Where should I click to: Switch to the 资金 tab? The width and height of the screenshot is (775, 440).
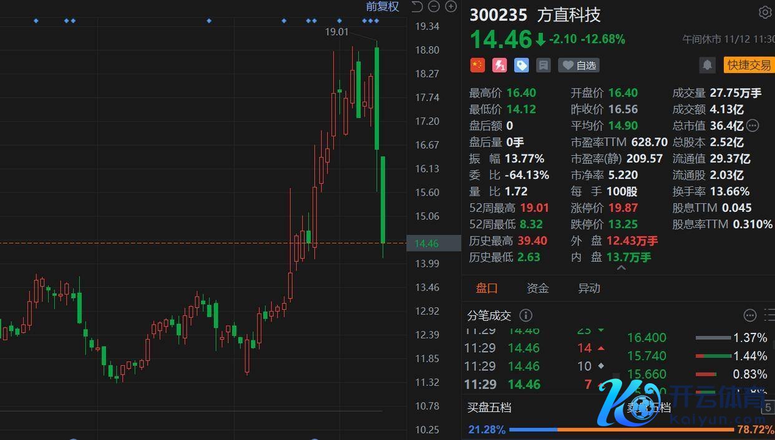(x=537, y=288)
